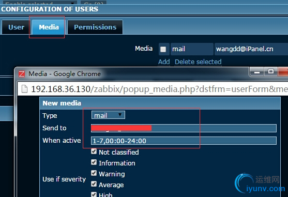
Task: Open the Permissions tab
Action: (x=95, y=27)
